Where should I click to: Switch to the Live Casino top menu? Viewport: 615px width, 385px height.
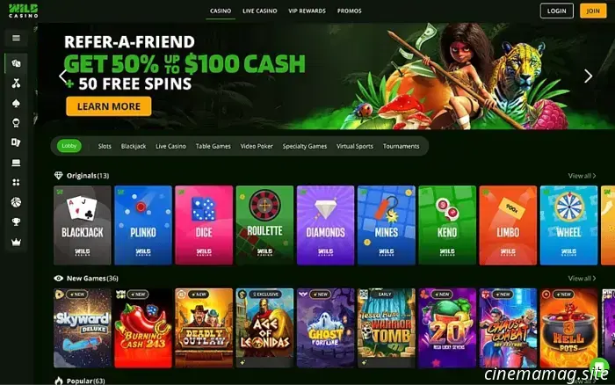260,11
